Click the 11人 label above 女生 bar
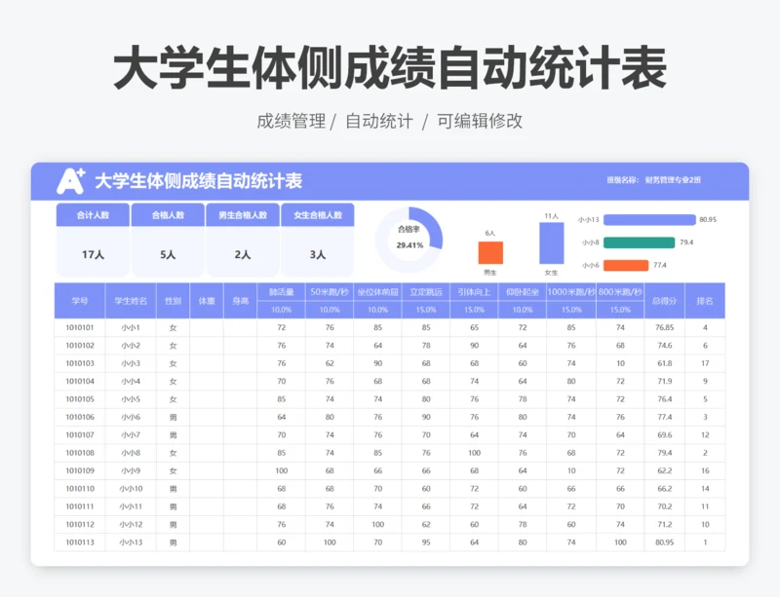 551,216
